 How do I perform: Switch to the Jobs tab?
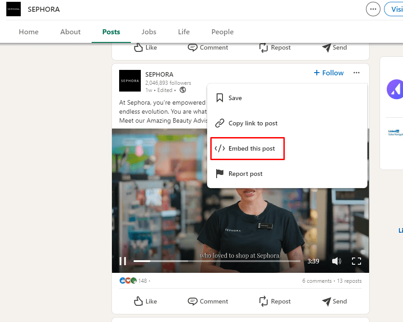(x=149, y=32)
